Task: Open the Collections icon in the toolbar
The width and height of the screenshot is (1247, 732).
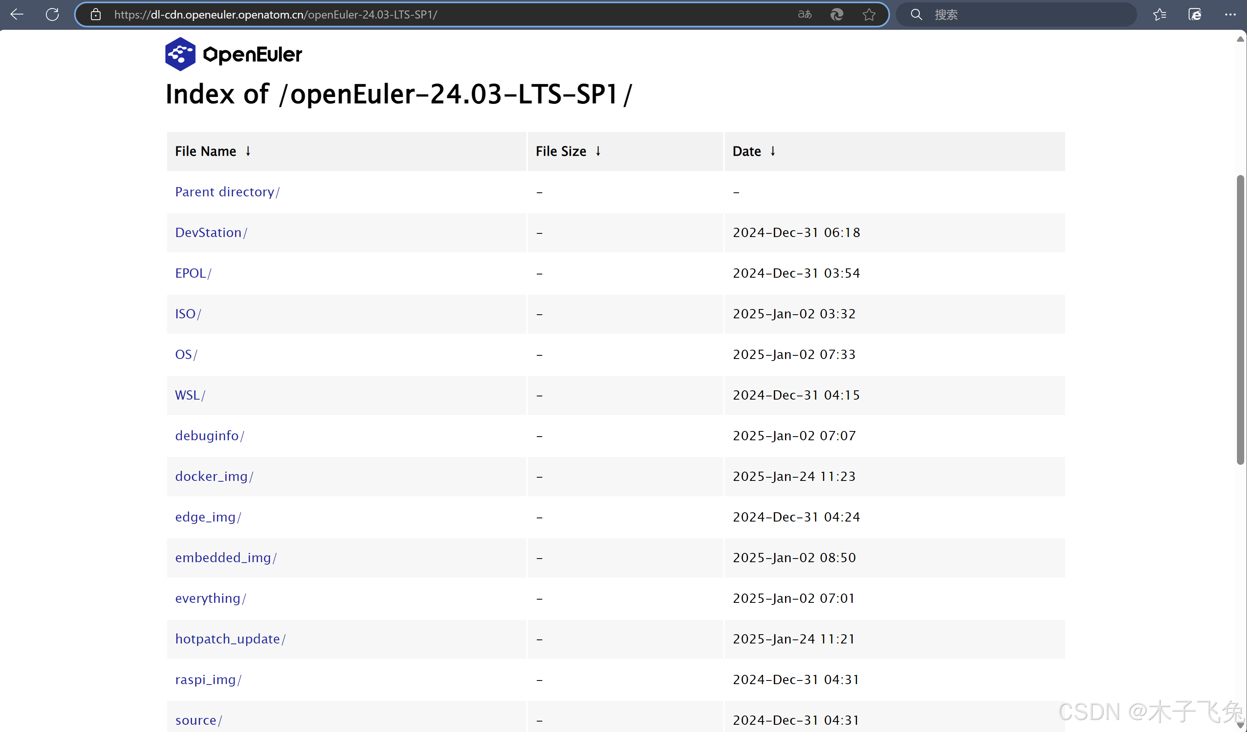Action: pos(1195,14)
